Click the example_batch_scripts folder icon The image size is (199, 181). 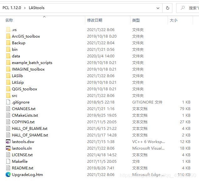8,63
